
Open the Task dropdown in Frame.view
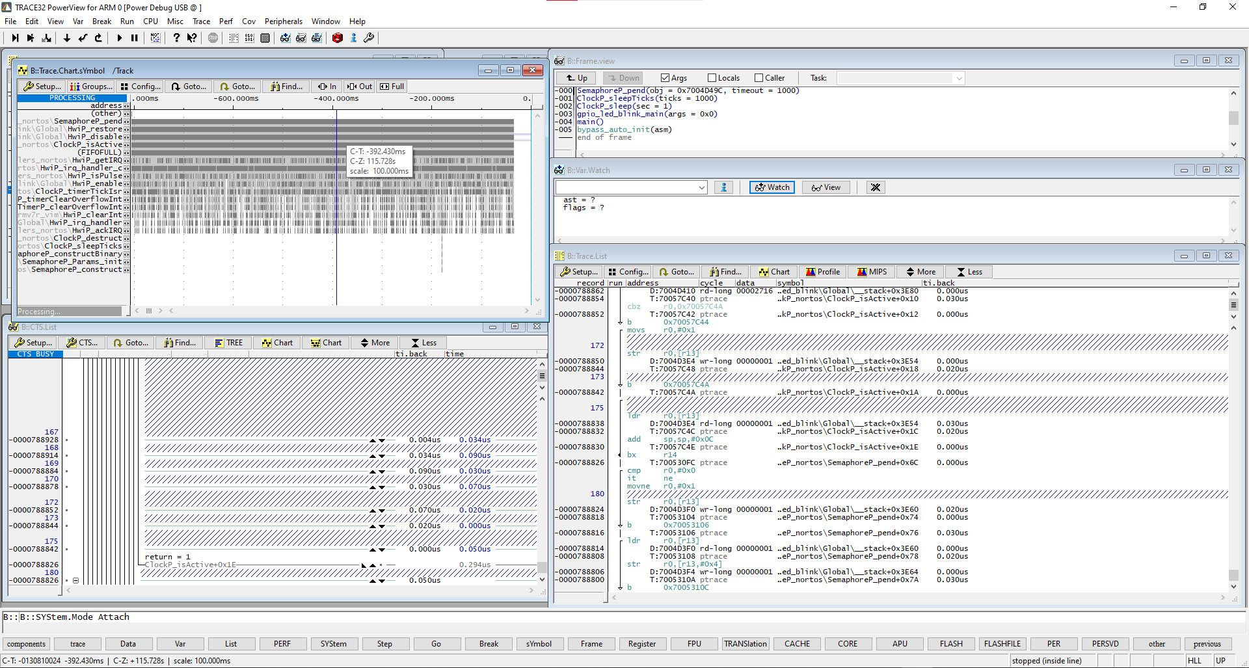pos(900,78)
